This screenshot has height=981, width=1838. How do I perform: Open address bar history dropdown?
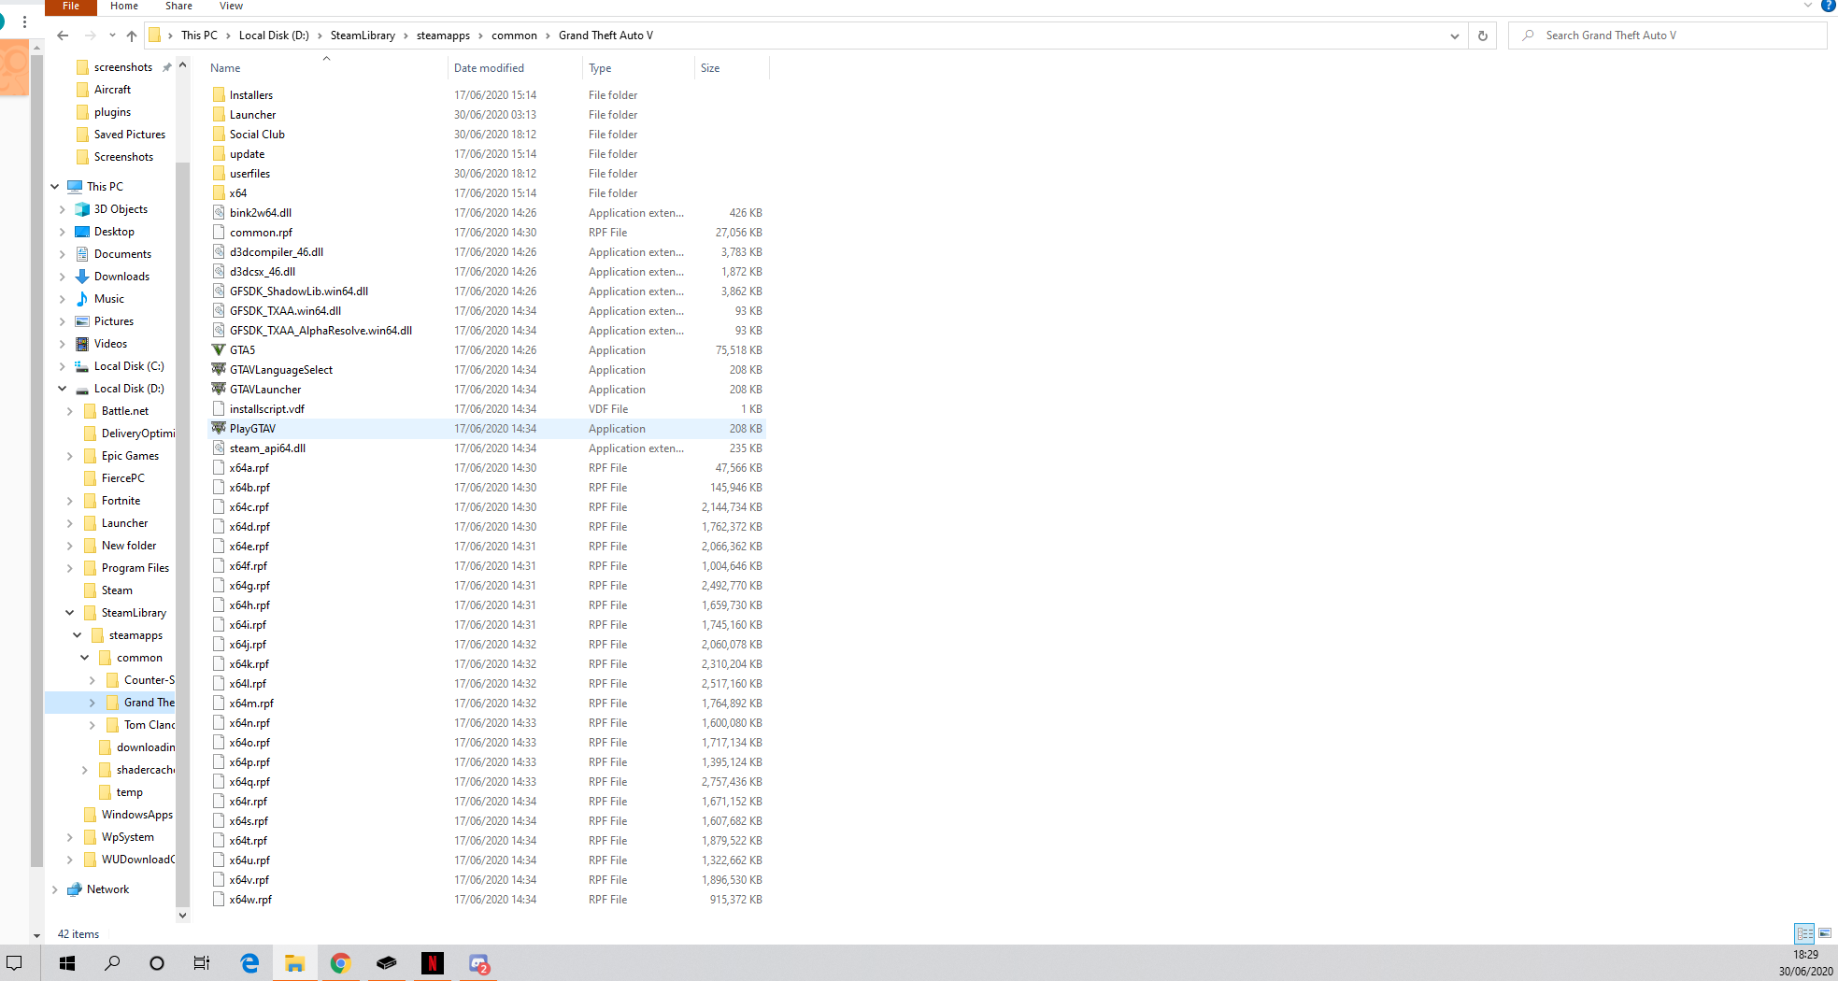[x=1455, y=36]
